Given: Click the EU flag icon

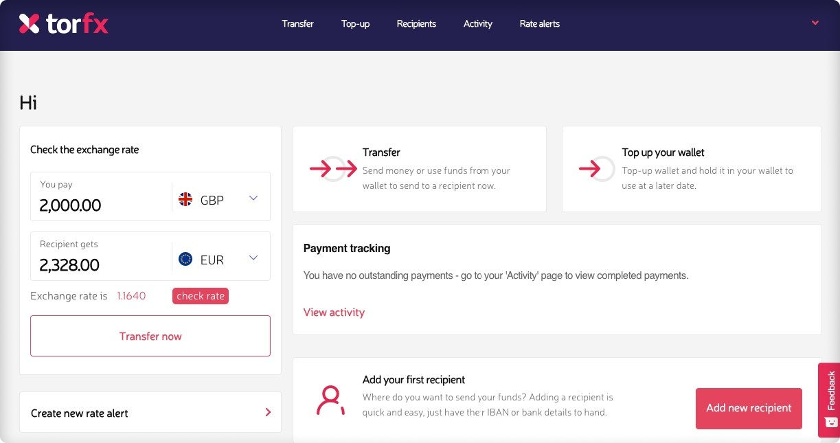Looking at the screenshot, I should point(185,259).
